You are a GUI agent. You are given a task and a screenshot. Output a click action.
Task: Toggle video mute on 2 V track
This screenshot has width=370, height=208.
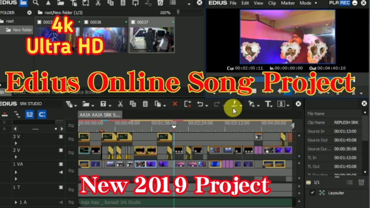tap(61, 150)
